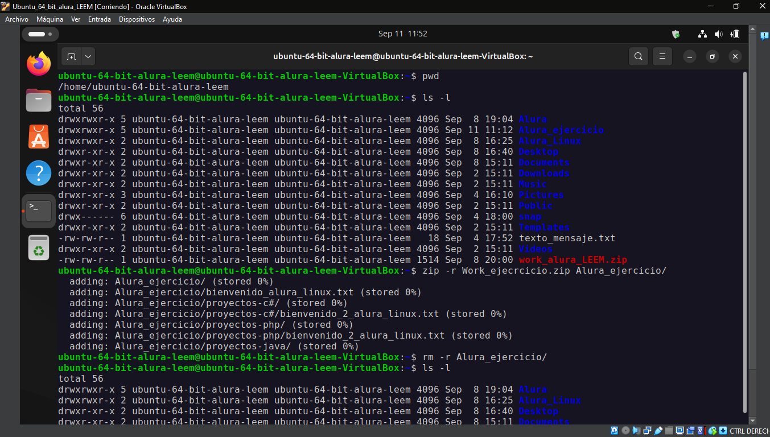The width and height of the screenshot is (770, 437).
Task: Click the snap directory name
Action: [530, 217]
